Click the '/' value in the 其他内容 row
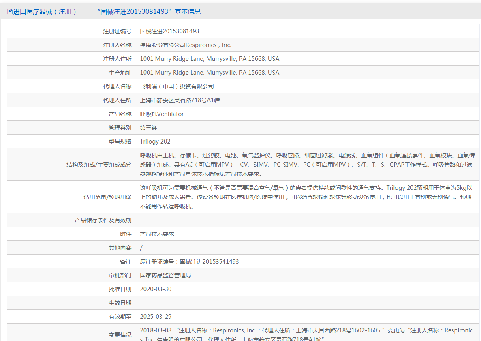This screenshot has width=481, height=341. [141, 248]
